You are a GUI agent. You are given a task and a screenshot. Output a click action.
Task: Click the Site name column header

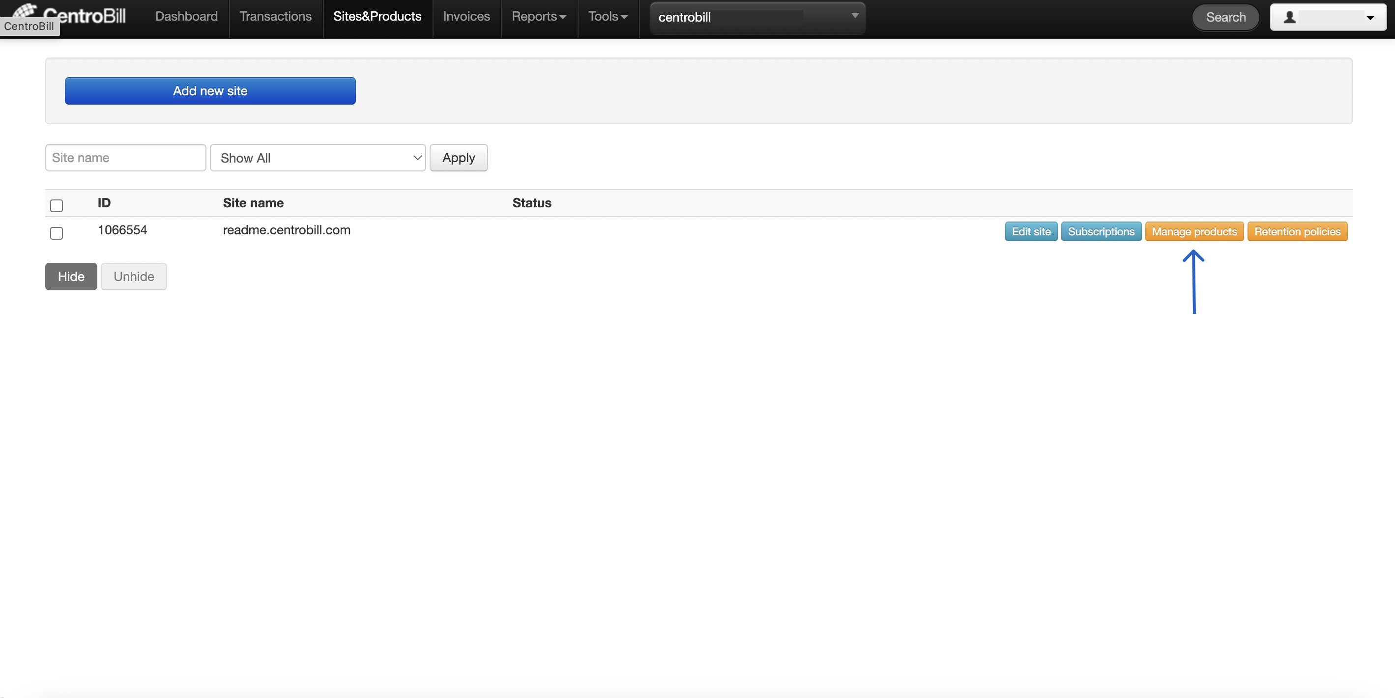coord(253,203)
